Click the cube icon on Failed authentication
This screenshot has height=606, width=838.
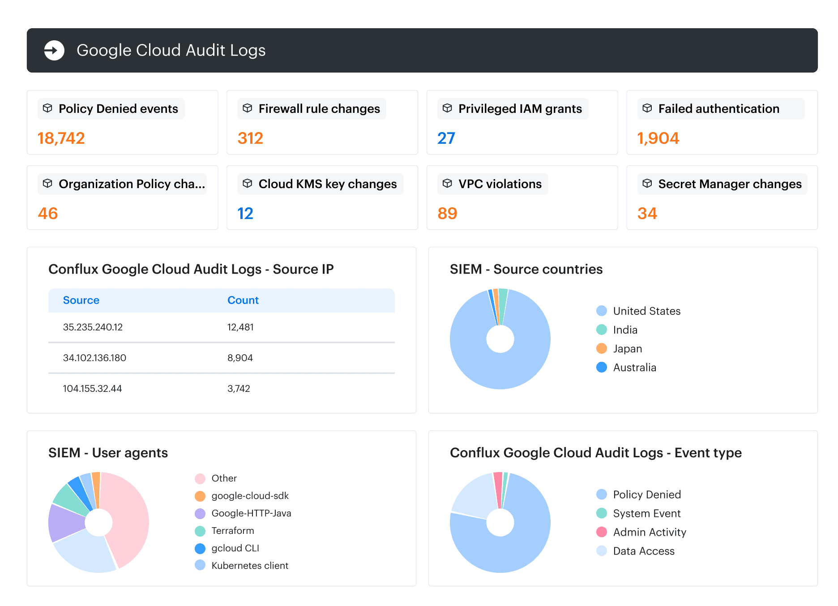coord(647,108)
